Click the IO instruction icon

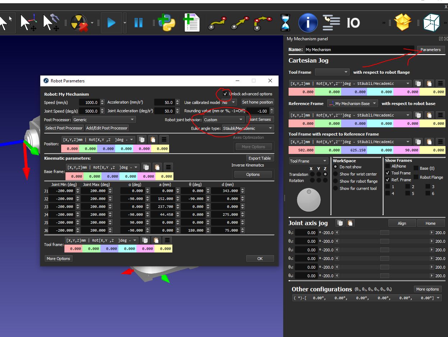[x=353, y=23]
